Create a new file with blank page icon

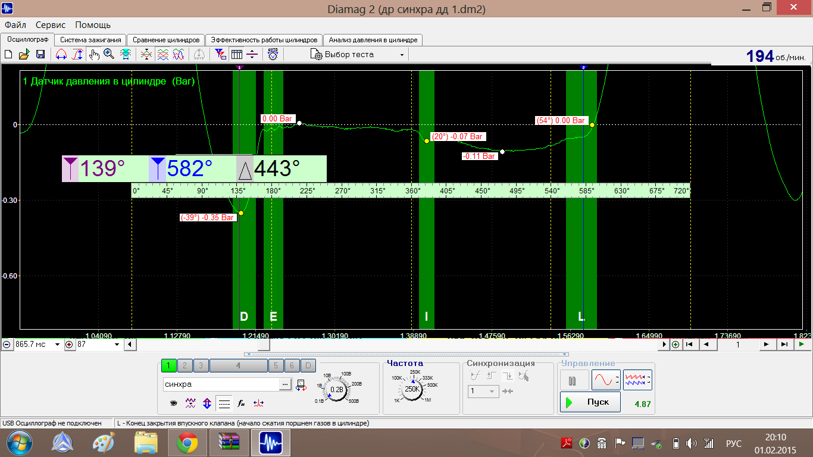point(8,54)
